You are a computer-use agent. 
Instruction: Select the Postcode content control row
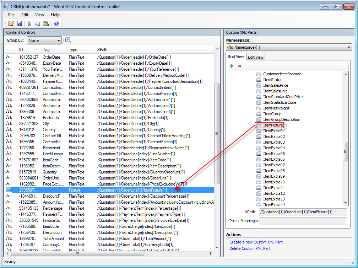point(109,117)
